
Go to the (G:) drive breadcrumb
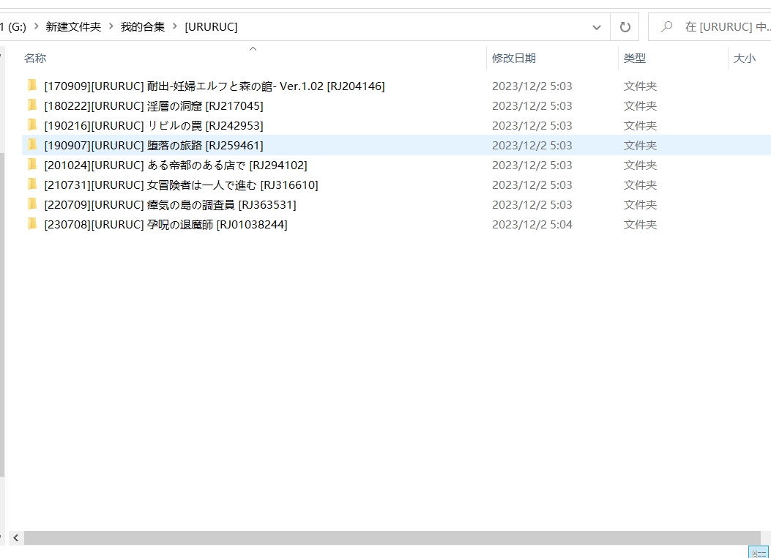(x=13, y=26)
